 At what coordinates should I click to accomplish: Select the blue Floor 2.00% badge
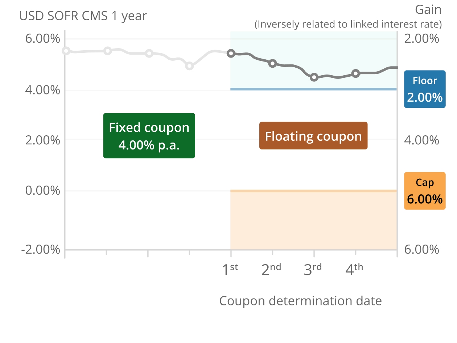425,89
